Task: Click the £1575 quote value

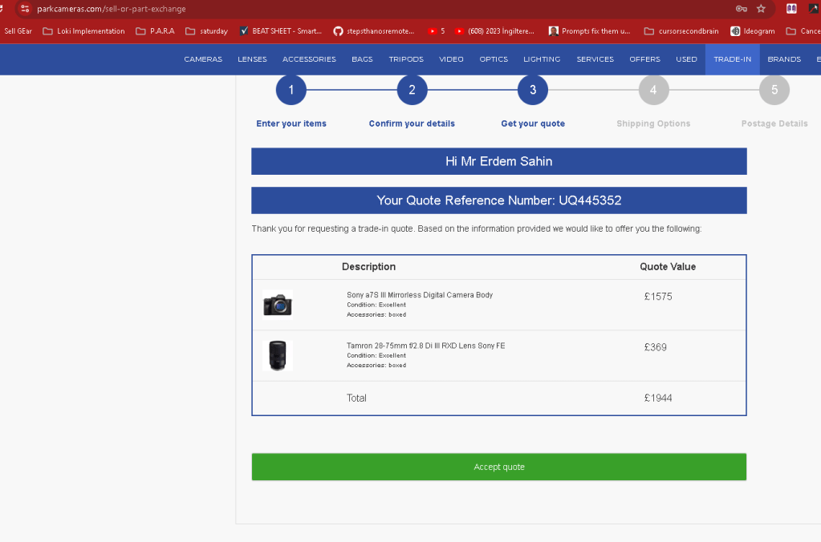Action: click(658, 297)
